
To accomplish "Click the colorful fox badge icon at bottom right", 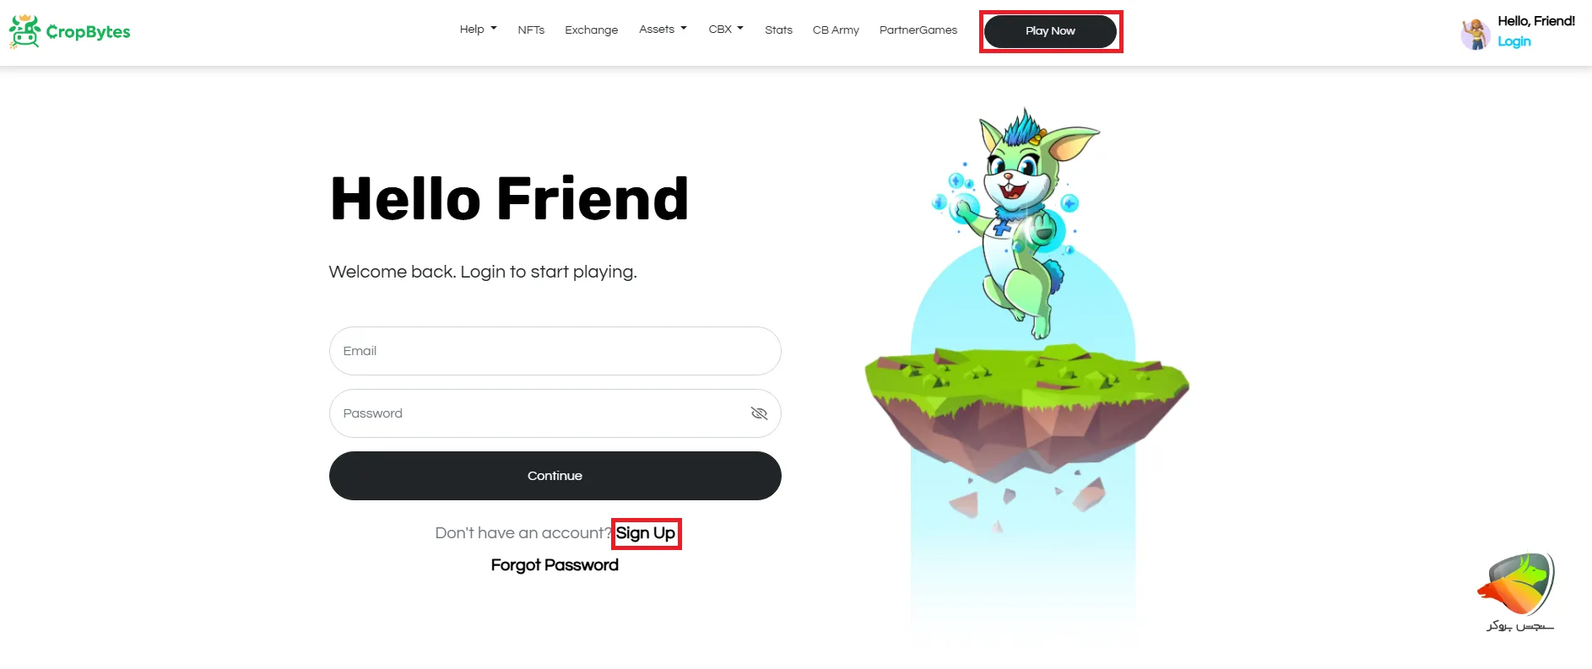I will tap(1516, 584).
